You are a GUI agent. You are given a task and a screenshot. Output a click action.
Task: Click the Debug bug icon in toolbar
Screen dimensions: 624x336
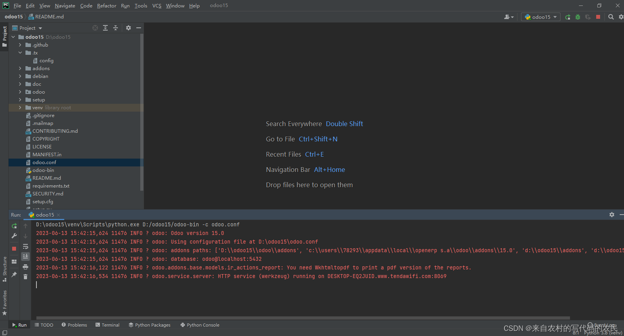tap(578, 17)
